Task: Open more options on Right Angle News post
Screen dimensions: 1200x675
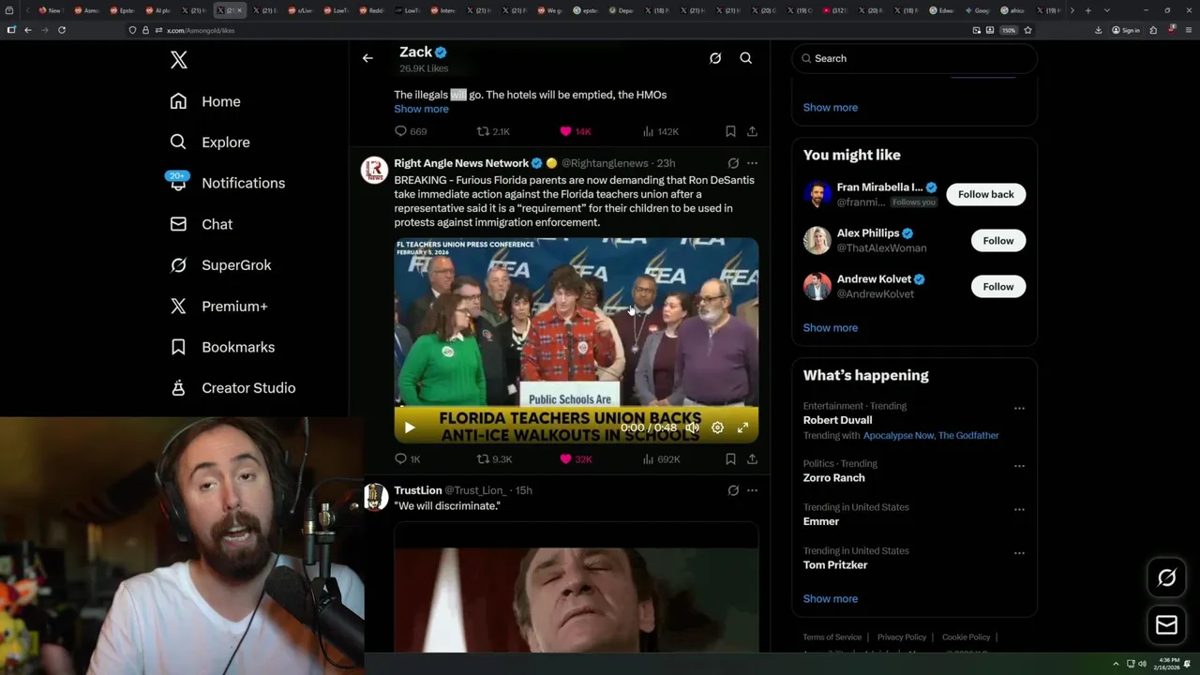Action: tap(752, 163)
